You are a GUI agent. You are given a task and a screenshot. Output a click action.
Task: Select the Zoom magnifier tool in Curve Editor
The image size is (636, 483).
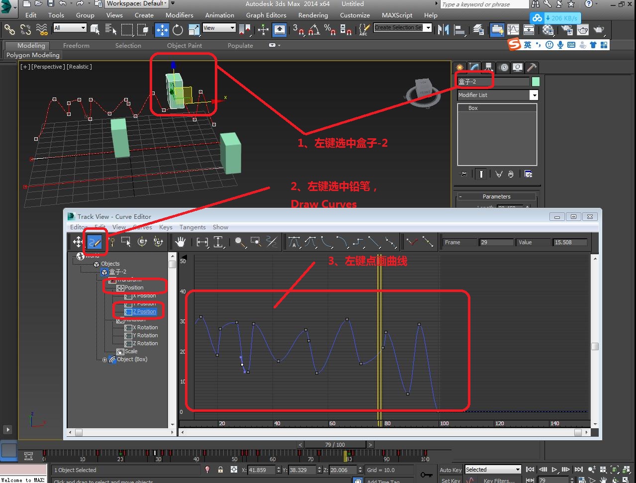coord(240,242)
